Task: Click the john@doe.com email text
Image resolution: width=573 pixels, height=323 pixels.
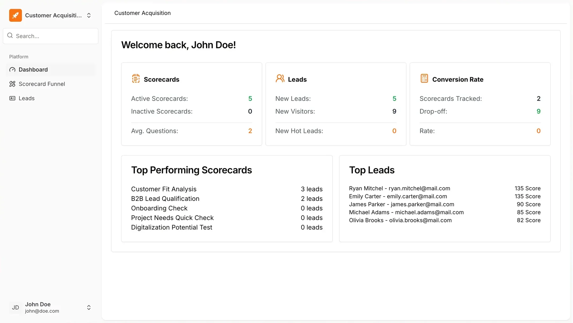Action: point(42,311)
